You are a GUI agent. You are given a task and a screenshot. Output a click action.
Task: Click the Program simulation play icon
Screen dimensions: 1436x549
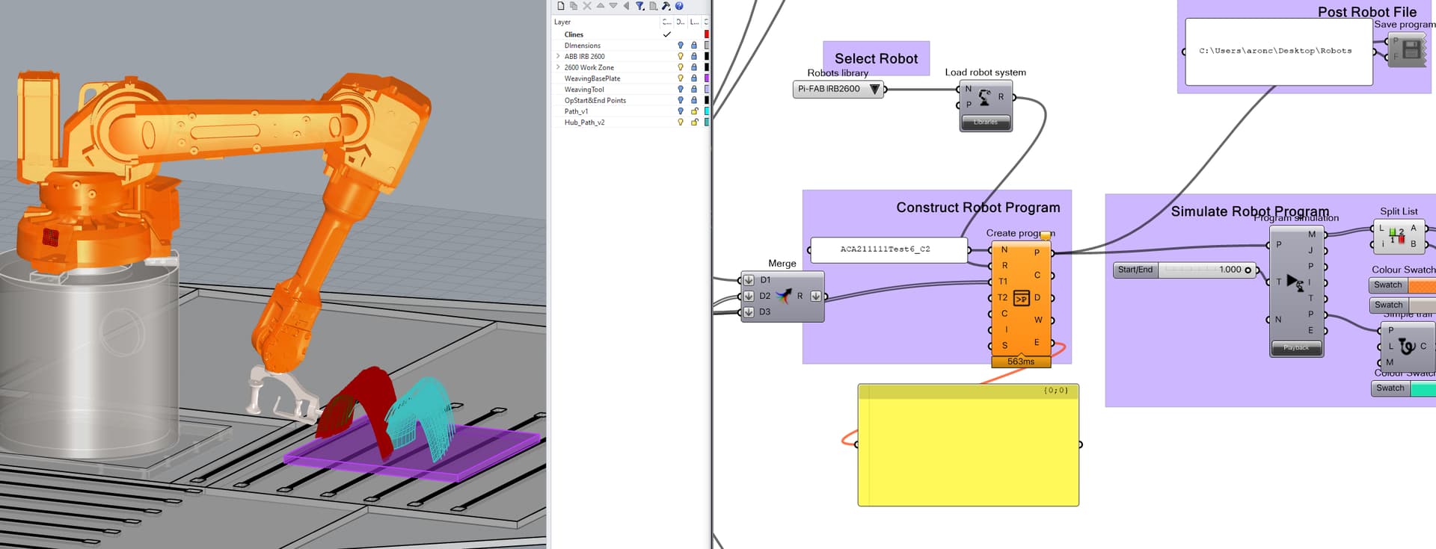[x=1295, y=282]
